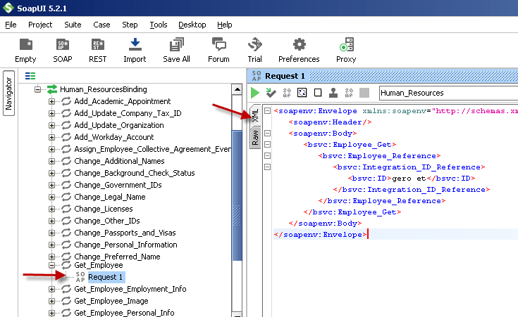518x317 pixels.
Task: Open the Tools menu
Action: pos(159,25)
